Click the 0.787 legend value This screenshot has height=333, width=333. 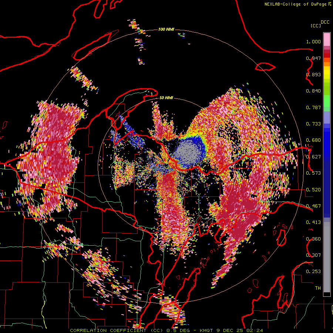pos(313,107)
